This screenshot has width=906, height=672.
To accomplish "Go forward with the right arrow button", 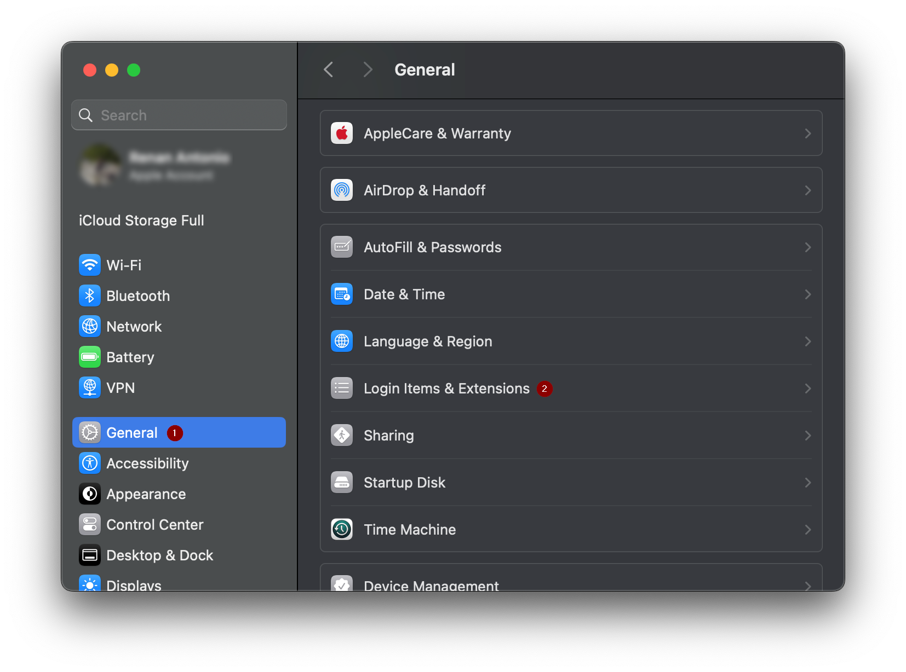I will click(368, 70).
